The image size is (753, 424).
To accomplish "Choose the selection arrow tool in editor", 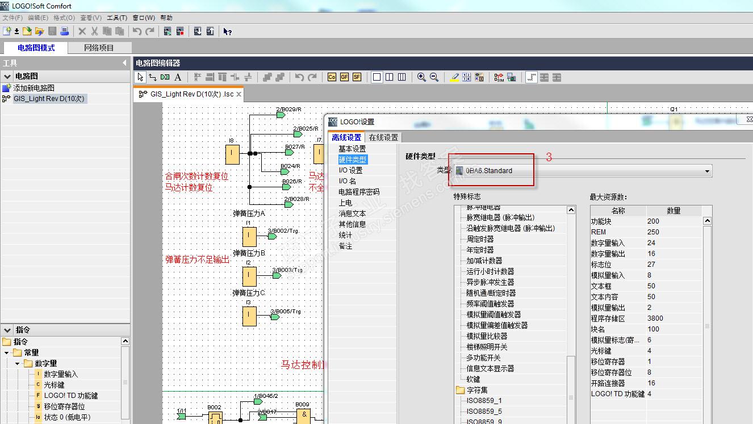I will point(140,77).
